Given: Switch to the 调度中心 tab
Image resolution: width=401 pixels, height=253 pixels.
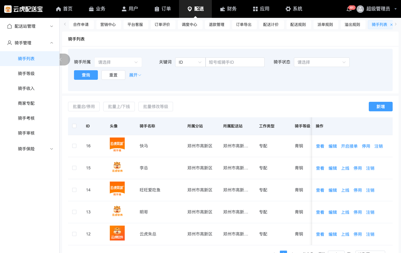Looking at the screenshot, I should click(x=189, y=25).
